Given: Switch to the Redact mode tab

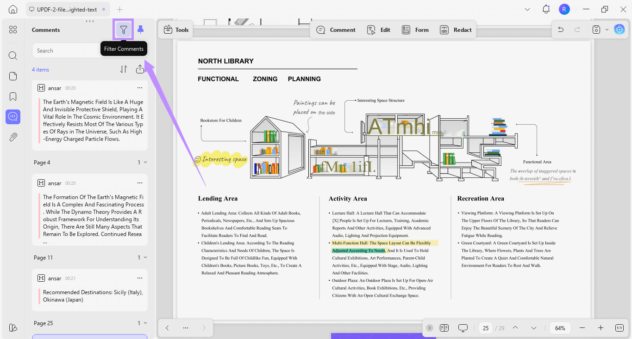Looking at the screenshot, I should pos(456,30).
